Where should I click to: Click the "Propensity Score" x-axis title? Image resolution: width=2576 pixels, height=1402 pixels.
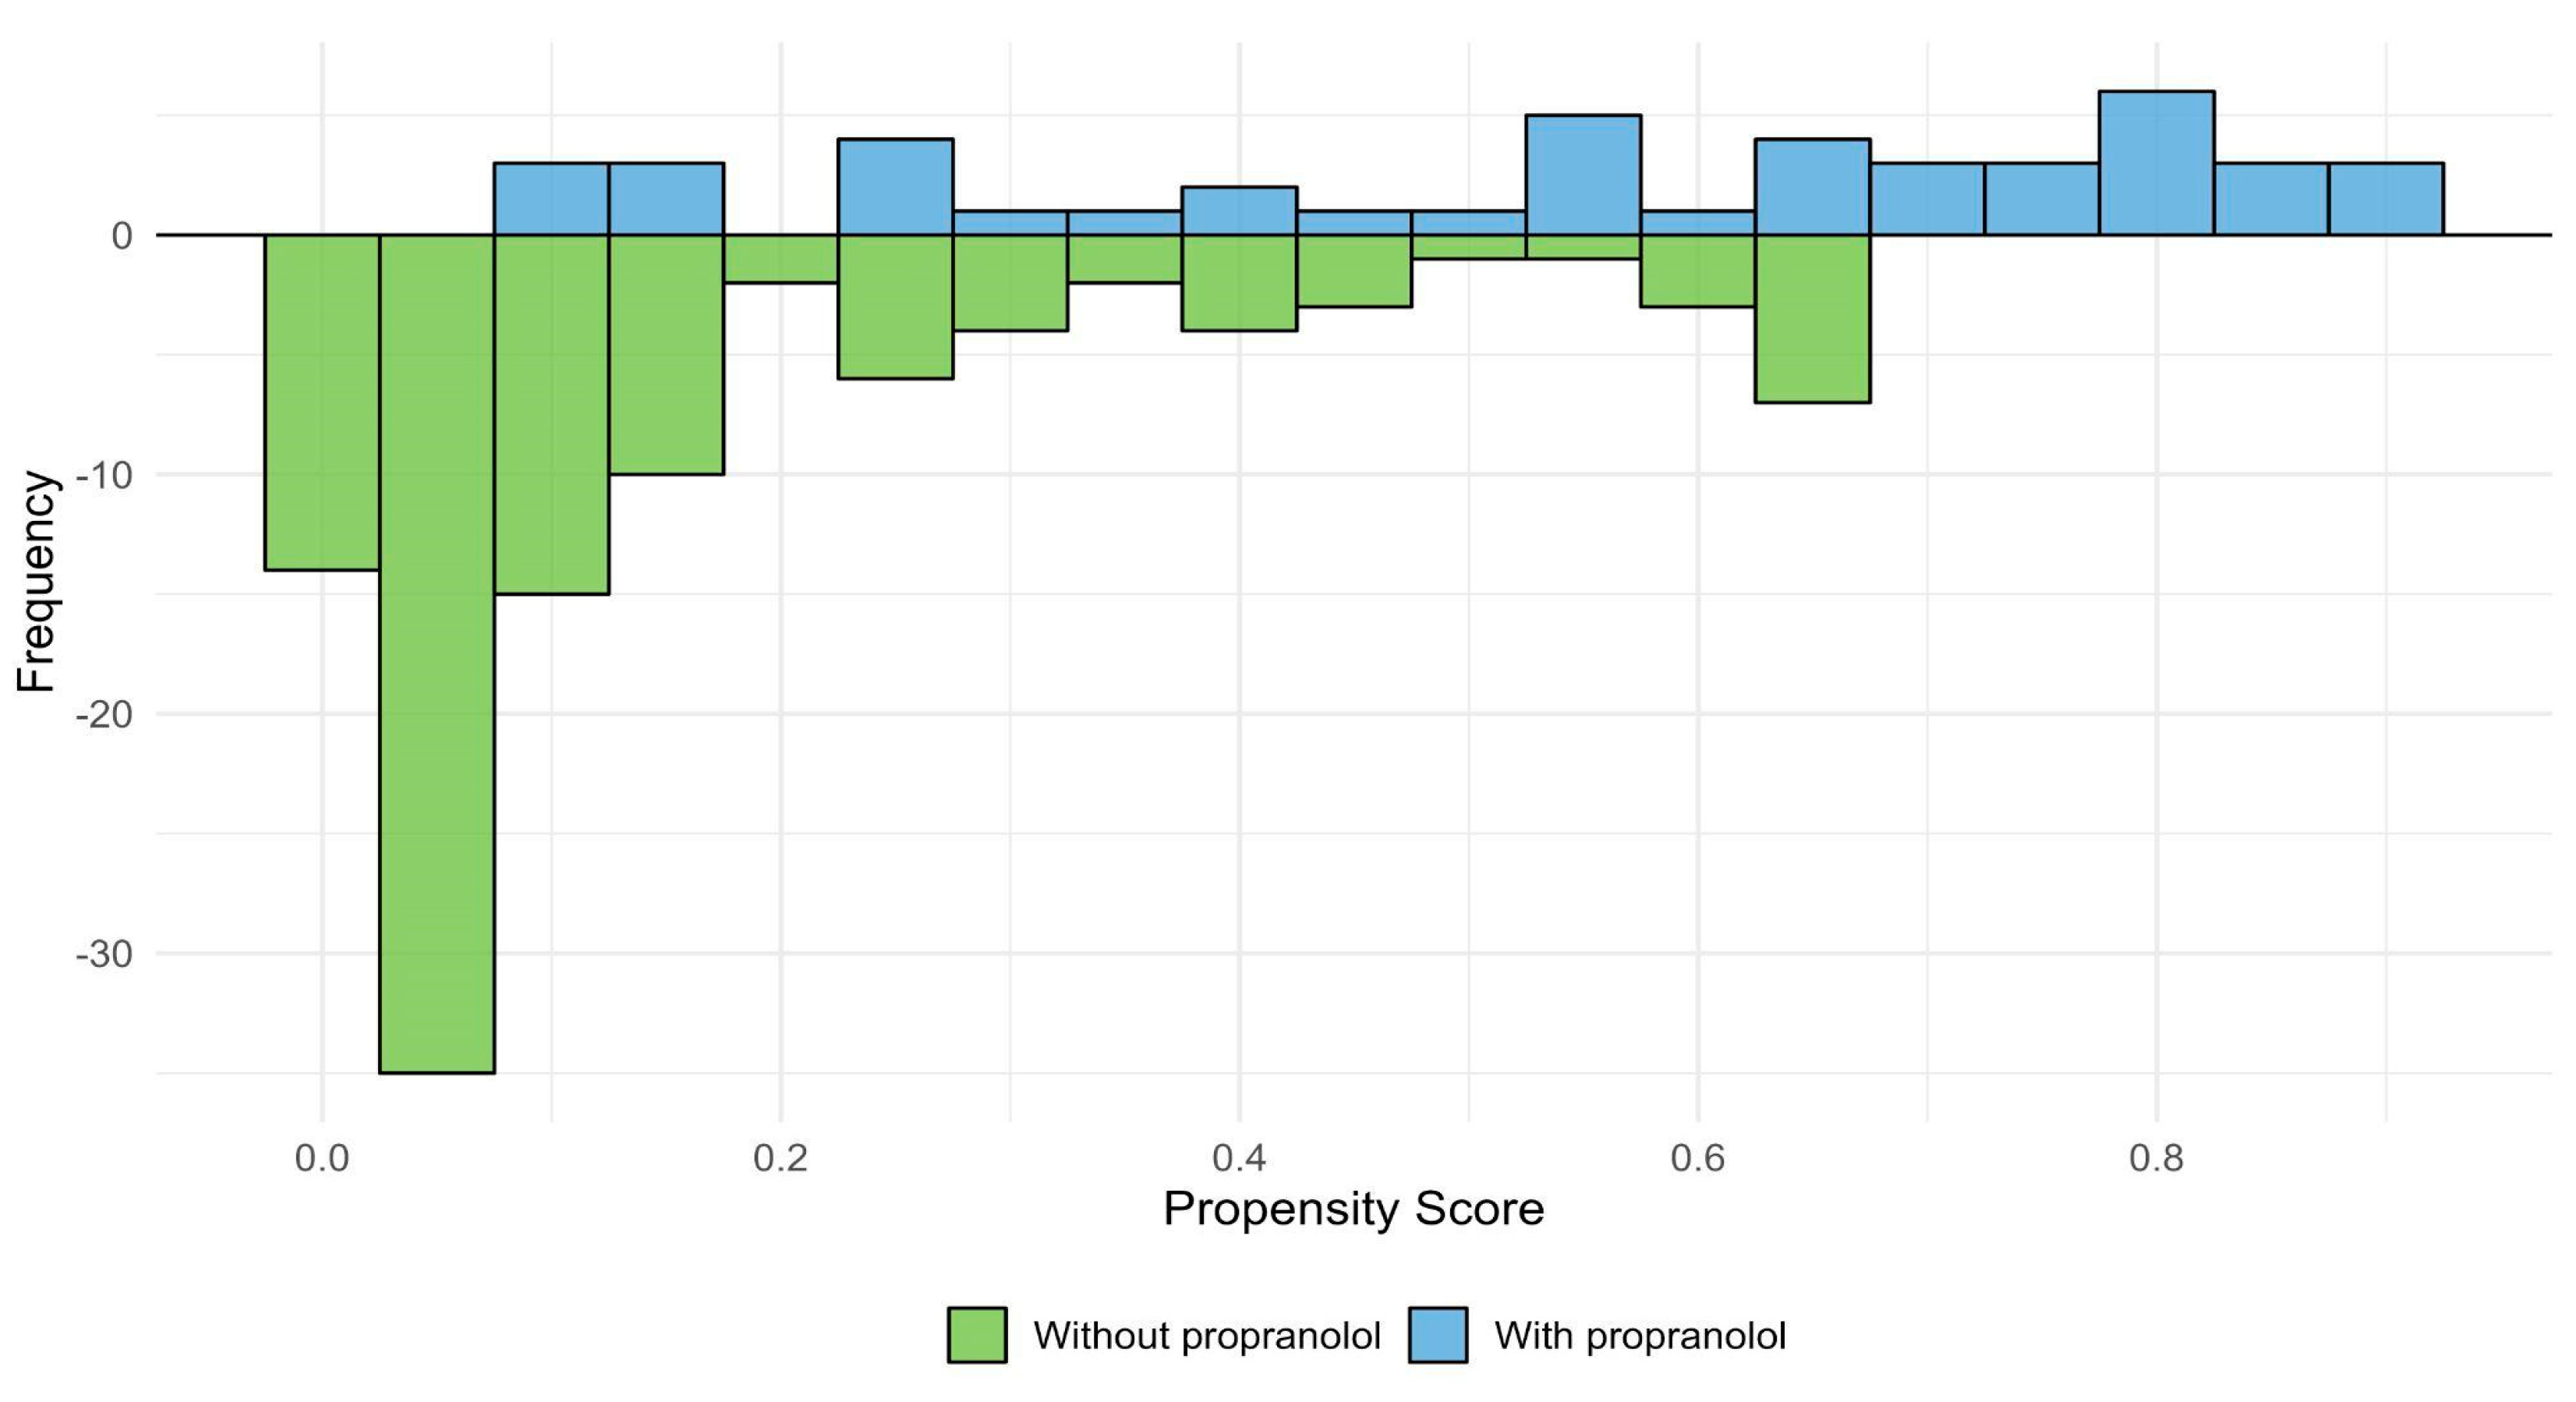[x=1353, y=1209]
